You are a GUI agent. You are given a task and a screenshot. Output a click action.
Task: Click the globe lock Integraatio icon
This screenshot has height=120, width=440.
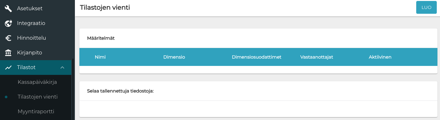pyautogui.click(x=8, y=23)
